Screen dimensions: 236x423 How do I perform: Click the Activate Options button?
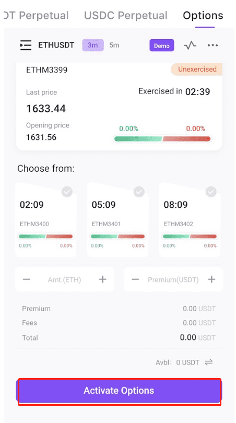tap(119, 391)
